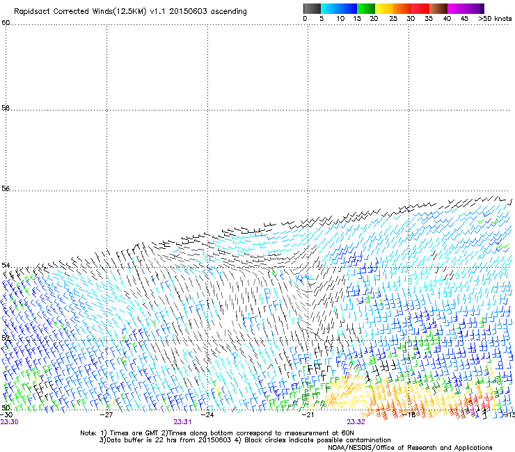Select legend tick label '25'
515x452 pixels.
pyautogui.click(x=393, y=19)
